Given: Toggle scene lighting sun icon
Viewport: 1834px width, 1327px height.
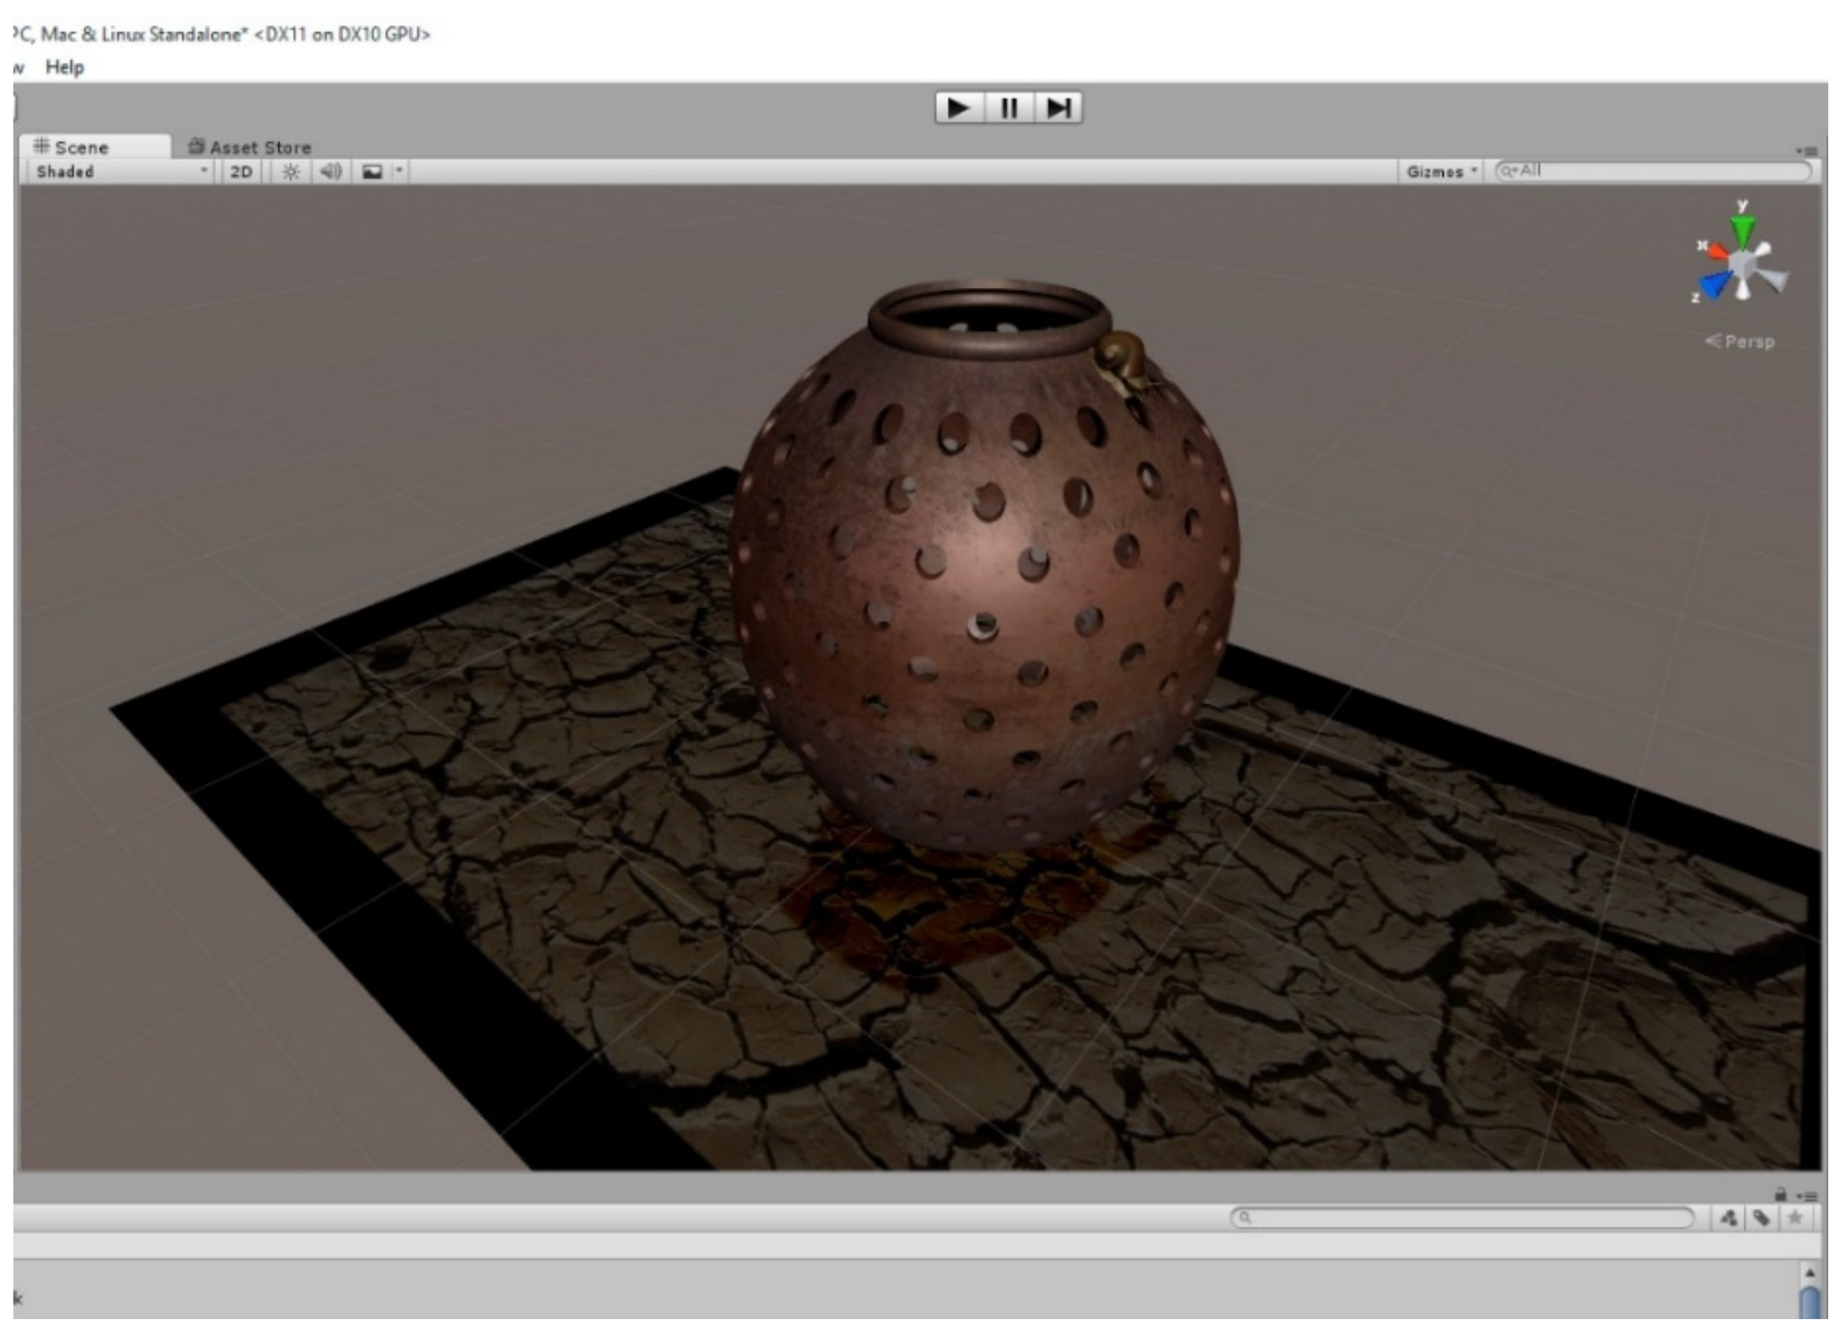Looking at the screenshot, I should click(291, 172).
